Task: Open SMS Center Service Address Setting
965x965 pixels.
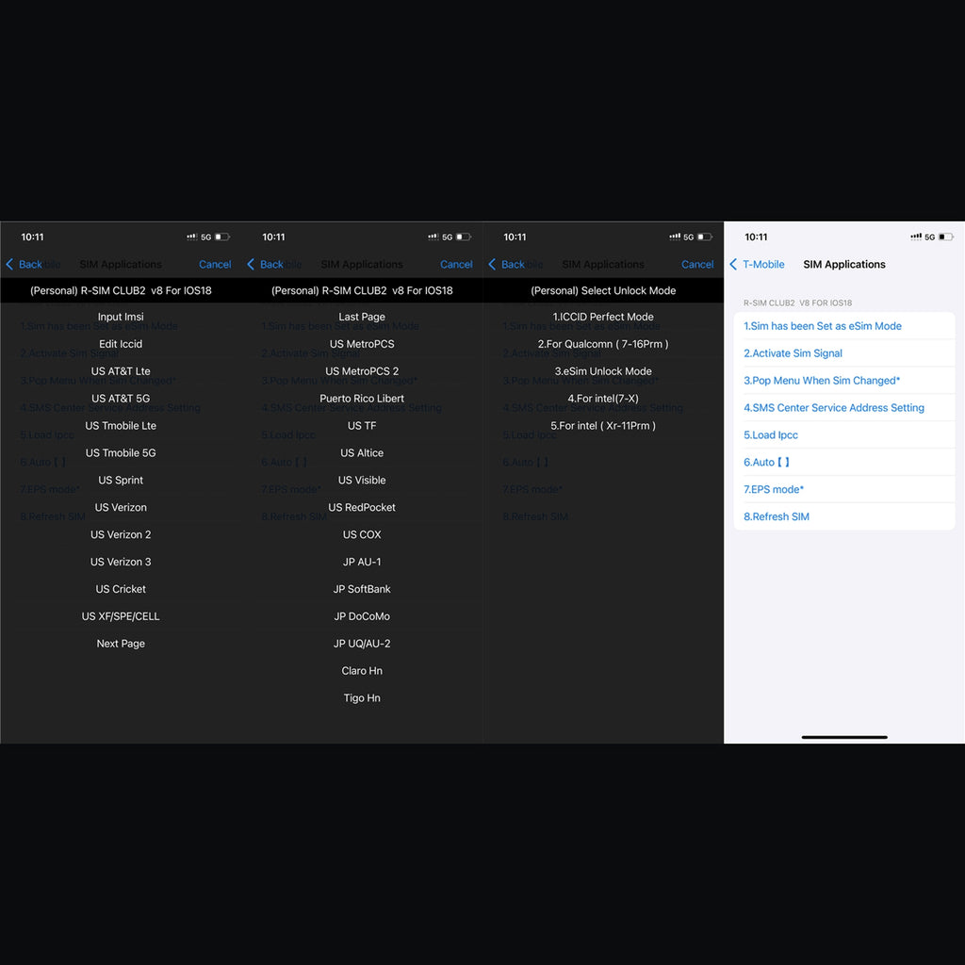Action: pos(833,408)
